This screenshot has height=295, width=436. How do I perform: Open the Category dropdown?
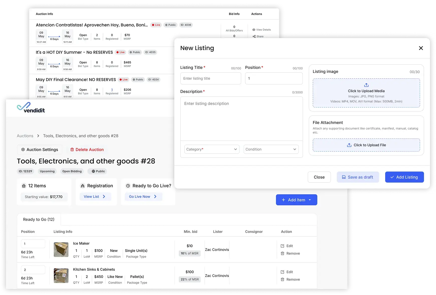pyautogui.click(x=212, y=149)
